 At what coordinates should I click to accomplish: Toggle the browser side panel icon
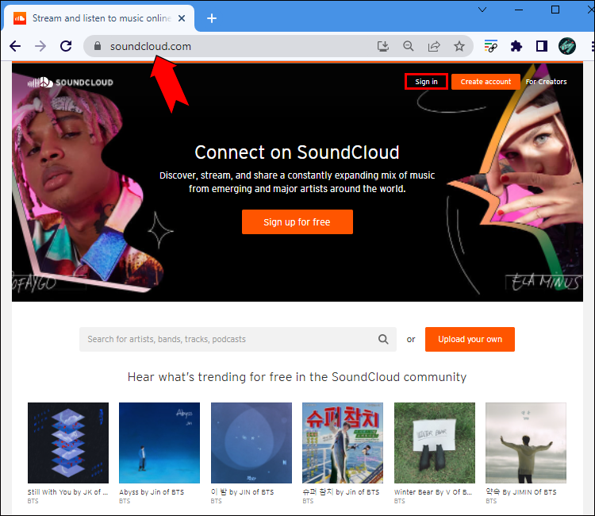(542, 46)
